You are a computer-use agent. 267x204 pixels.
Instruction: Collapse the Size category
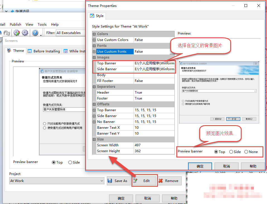94,140
